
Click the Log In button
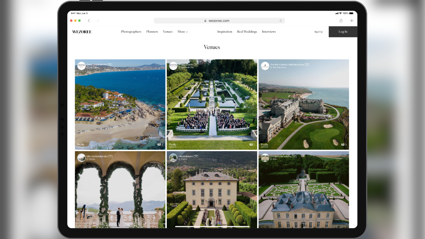343,32
